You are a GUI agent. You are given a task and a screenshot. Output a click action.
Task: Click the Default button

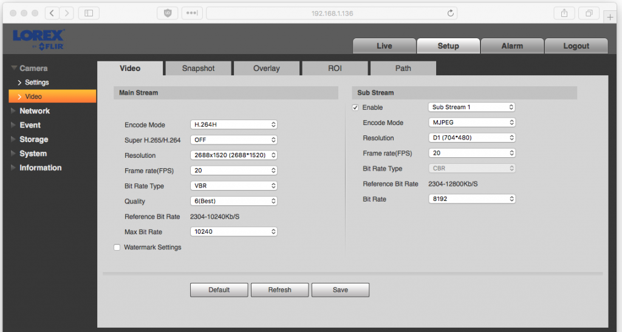pos(219,290)
